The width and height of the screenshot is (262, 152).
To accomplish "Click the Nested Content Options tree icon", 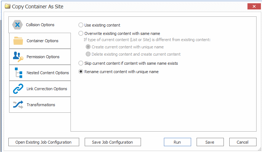I will point(19,73).
